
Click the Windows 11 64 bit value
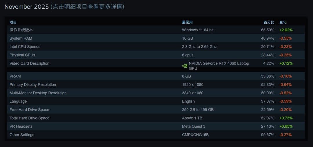coord(198,30)
